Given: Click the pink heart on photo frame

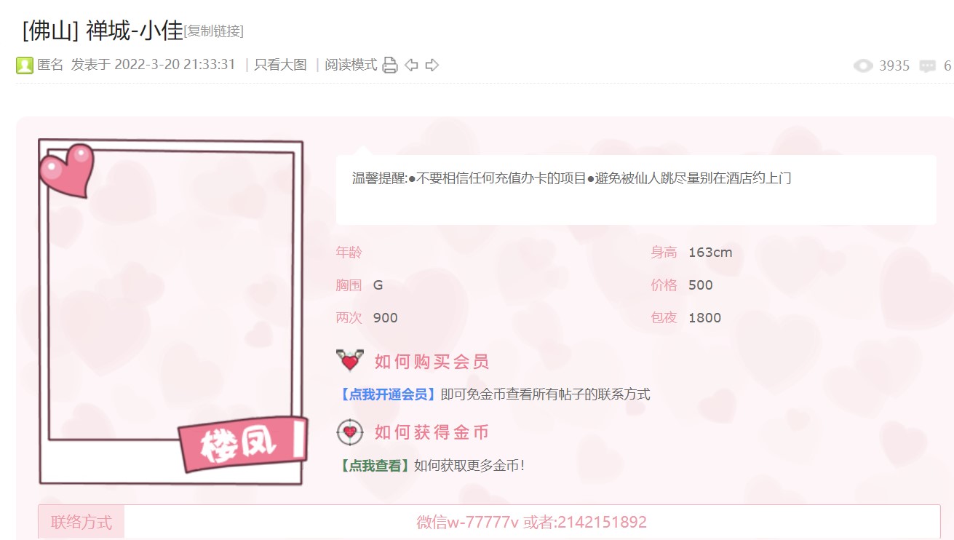Looking at the screenshot, I should coord(67,170).
